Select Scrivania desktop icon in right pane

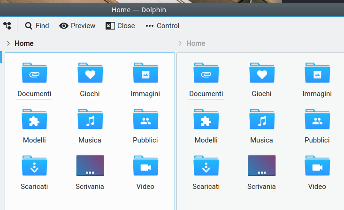(262, 165)
